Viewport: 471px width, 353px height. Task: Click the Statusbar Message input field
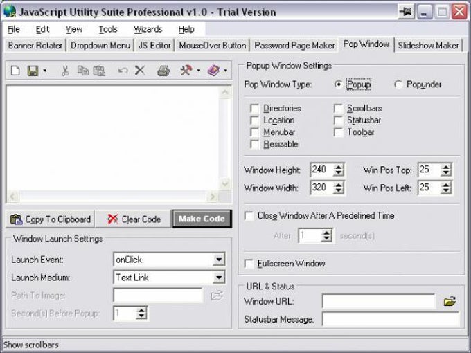pos(391,319)
